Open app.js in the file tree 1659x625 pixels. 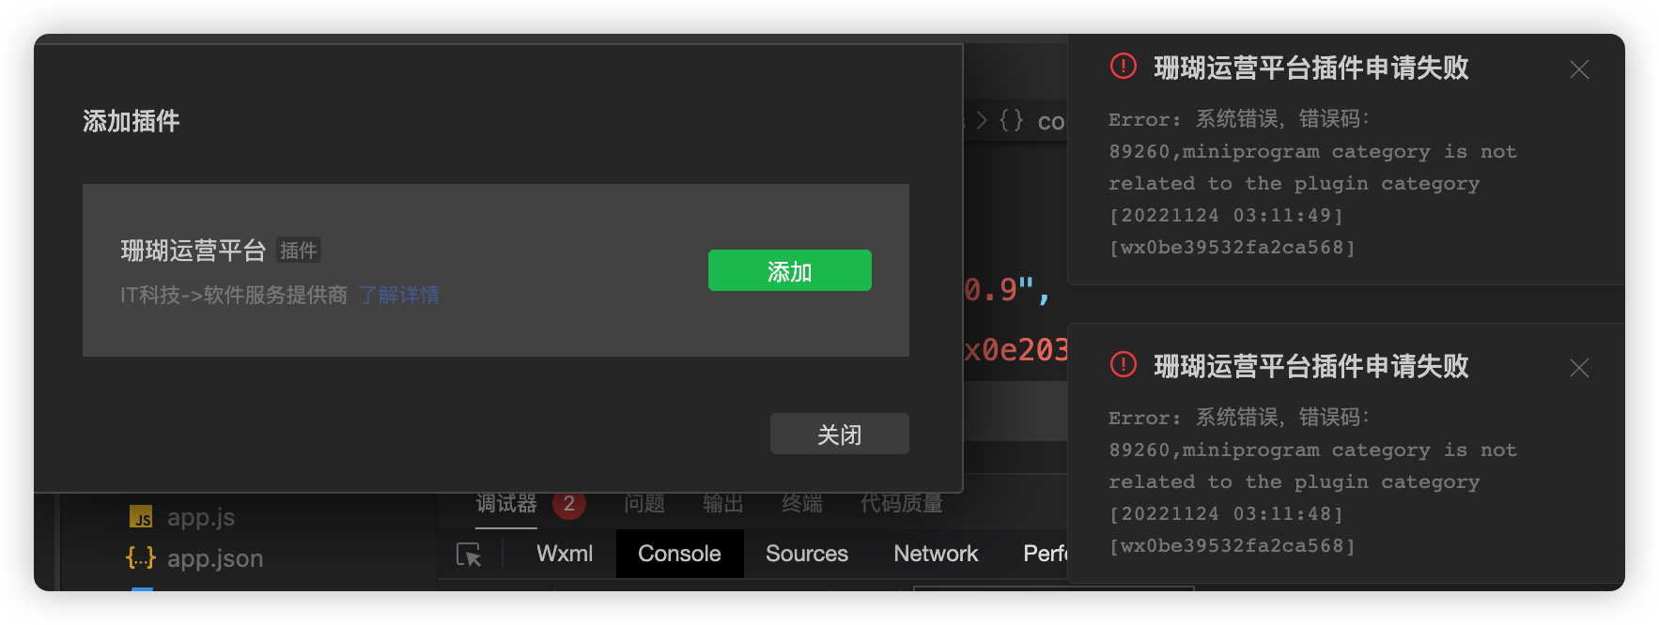(201, 517)
